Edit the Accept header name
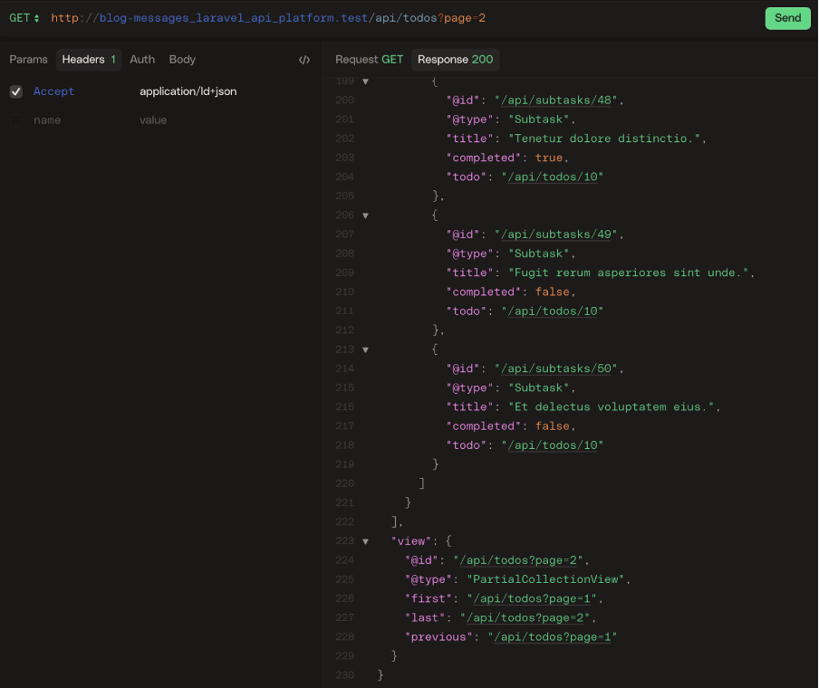The height and width of the screenshot is (688, 819). (53, 91)
